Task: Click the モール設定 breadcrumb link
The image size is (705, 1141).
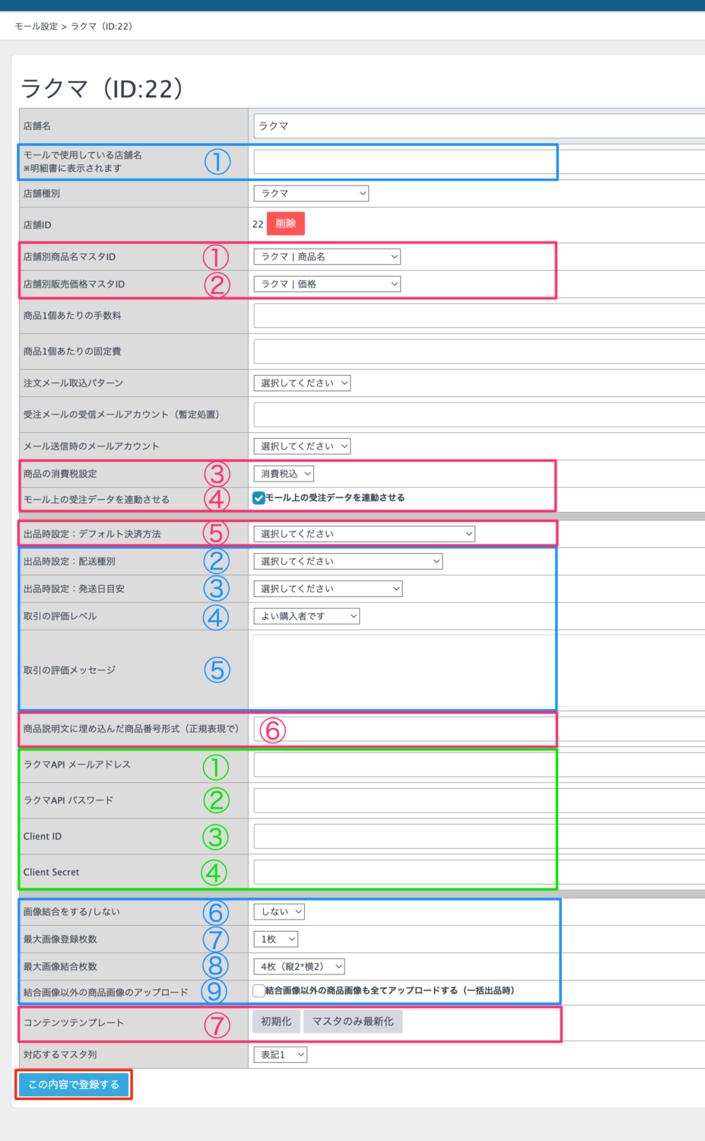Action: (37, 27)
